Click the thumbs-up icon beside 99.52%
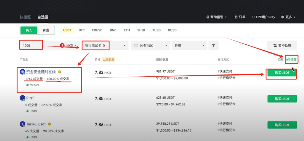Image resolution: width=304 pixels, height=141 pixels. click(x=27, y=85)
